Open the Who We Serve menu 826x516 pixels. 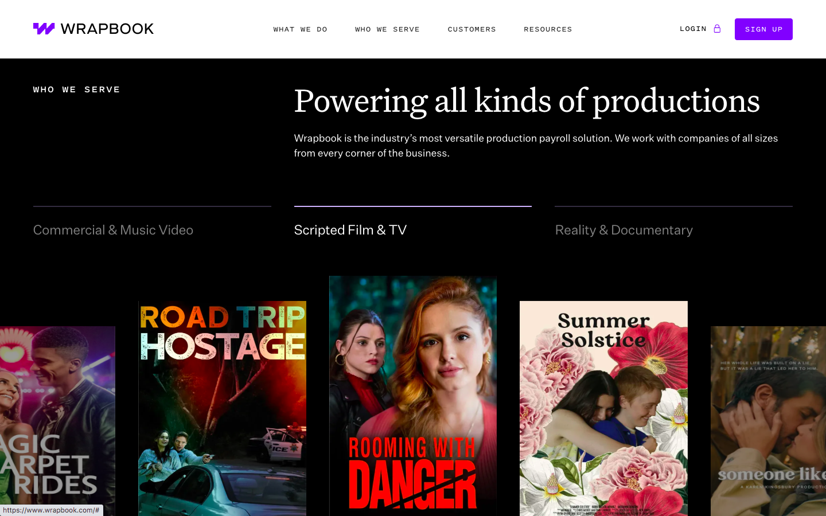[387, 29]
